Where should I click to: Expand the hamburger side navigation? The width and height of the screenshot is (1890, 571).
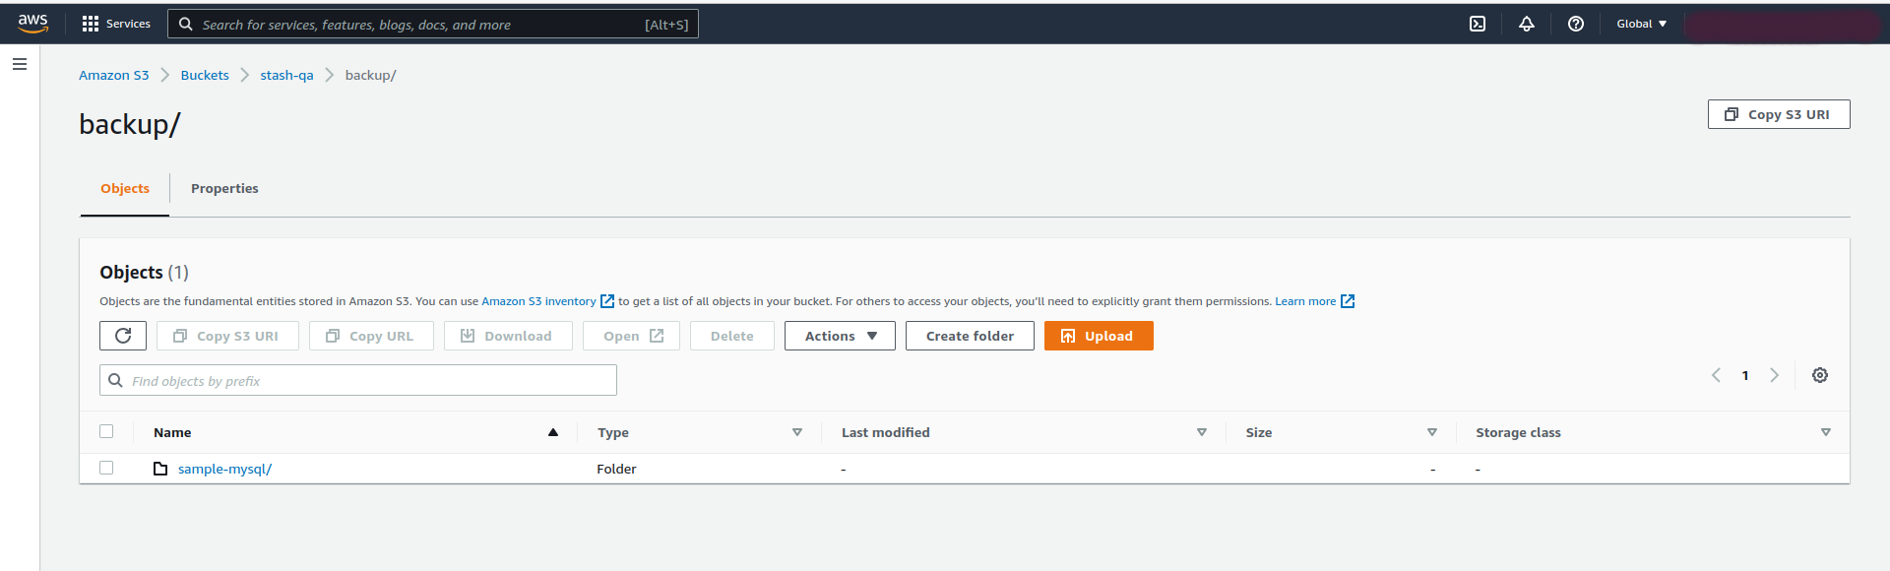point(20,64)
